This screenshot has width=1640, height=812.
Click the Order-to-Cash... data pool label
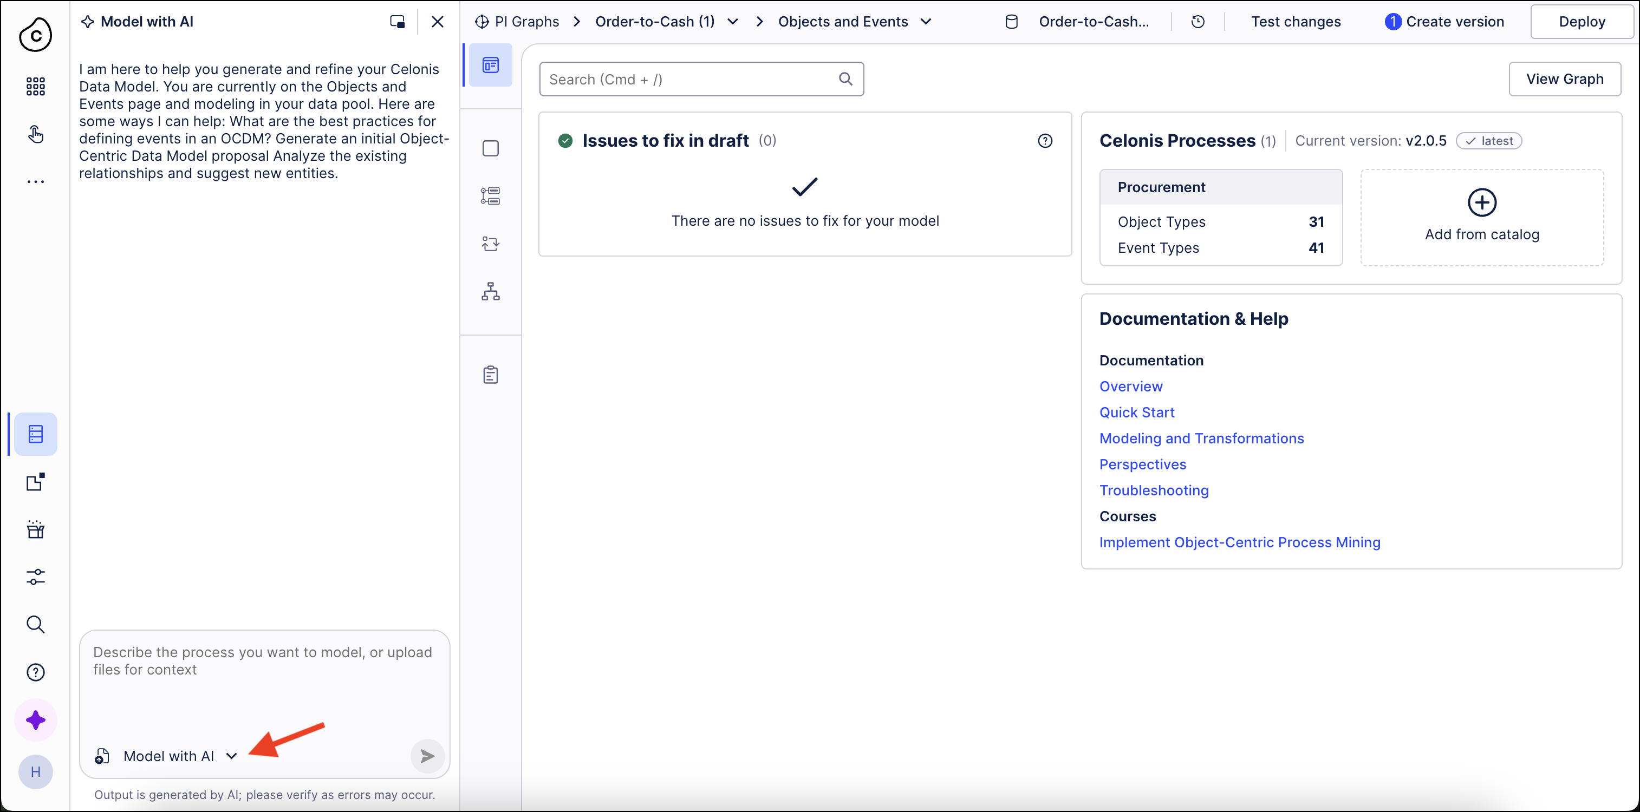(x=1094, y=22)
